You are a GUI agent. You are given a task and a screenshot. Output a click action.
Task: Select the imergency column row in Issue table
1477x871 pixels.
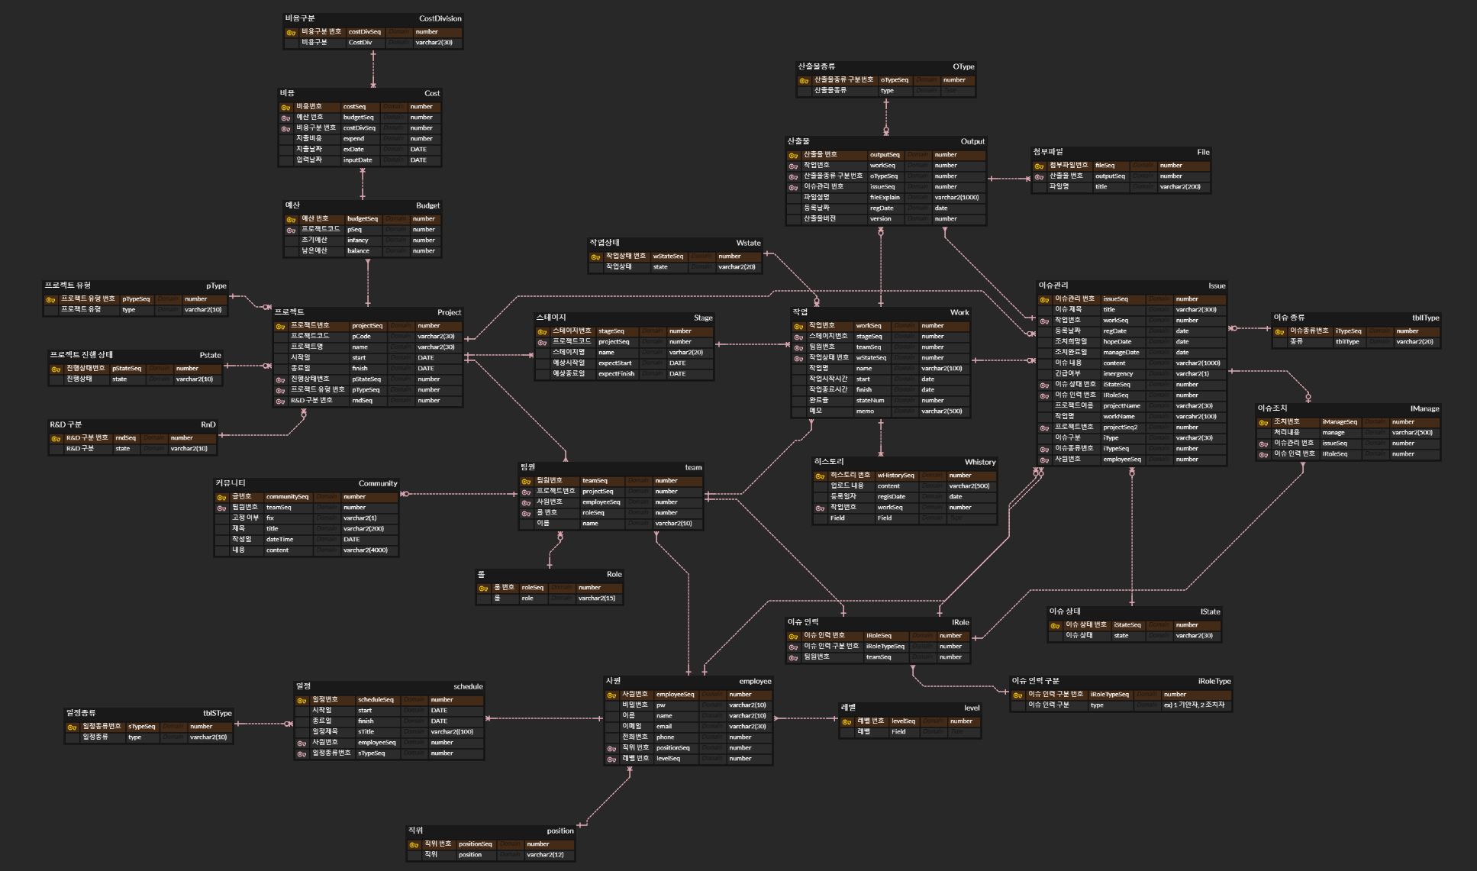(1117, 374)
